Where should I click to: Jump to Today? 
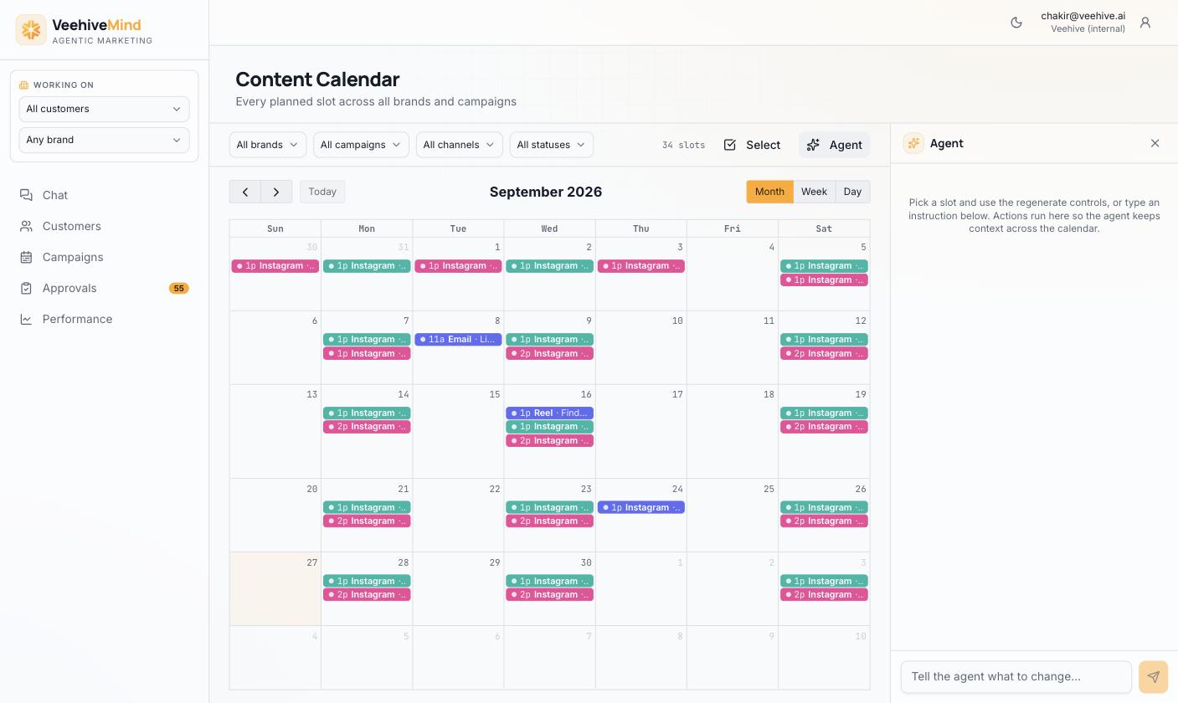[322, 192]
